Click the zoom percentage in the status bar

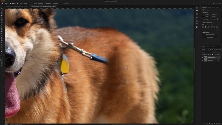[6, 124]
